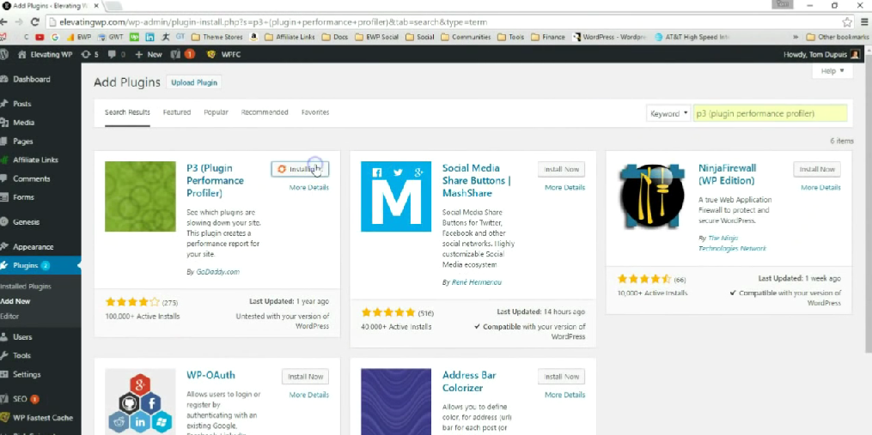Image resolution: width=872 pixels, height=435 pixels.
Task: Click the P3 Profiler green thumbnail
Action: 140,196
